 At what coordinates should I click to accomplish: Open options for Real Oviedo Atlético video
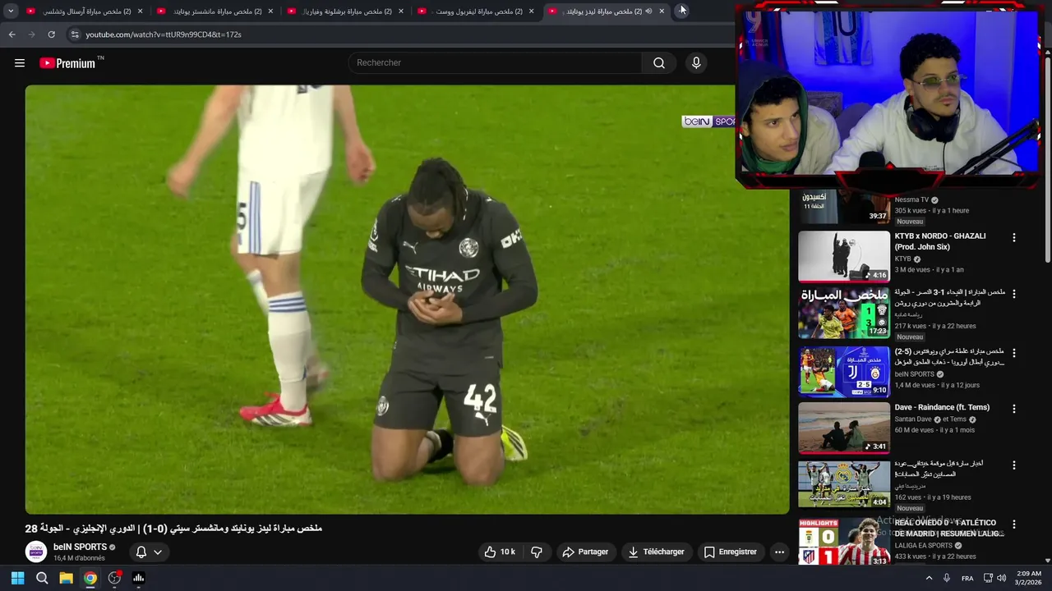click(1013, 525)
